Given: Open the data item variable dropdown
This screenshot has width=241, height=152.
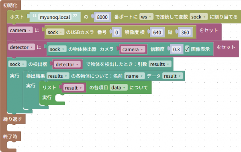Looking at the screenshot, I should [118, 87].
